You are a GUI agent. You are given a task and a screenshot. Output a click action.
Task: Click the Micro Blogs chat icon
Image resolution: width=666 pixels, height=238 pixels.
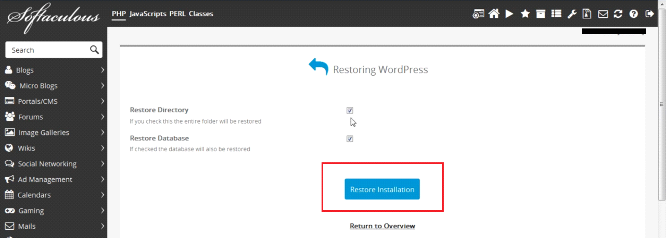click(10, 85)
